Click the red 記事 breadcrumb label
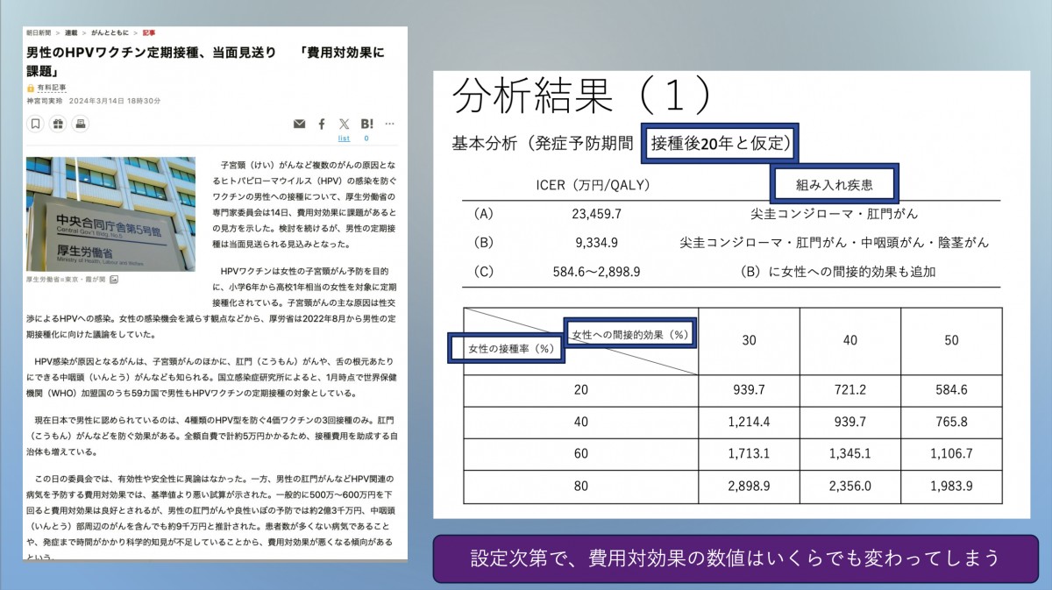Viewport: 1052px width, 590px height. pos(148,32)
